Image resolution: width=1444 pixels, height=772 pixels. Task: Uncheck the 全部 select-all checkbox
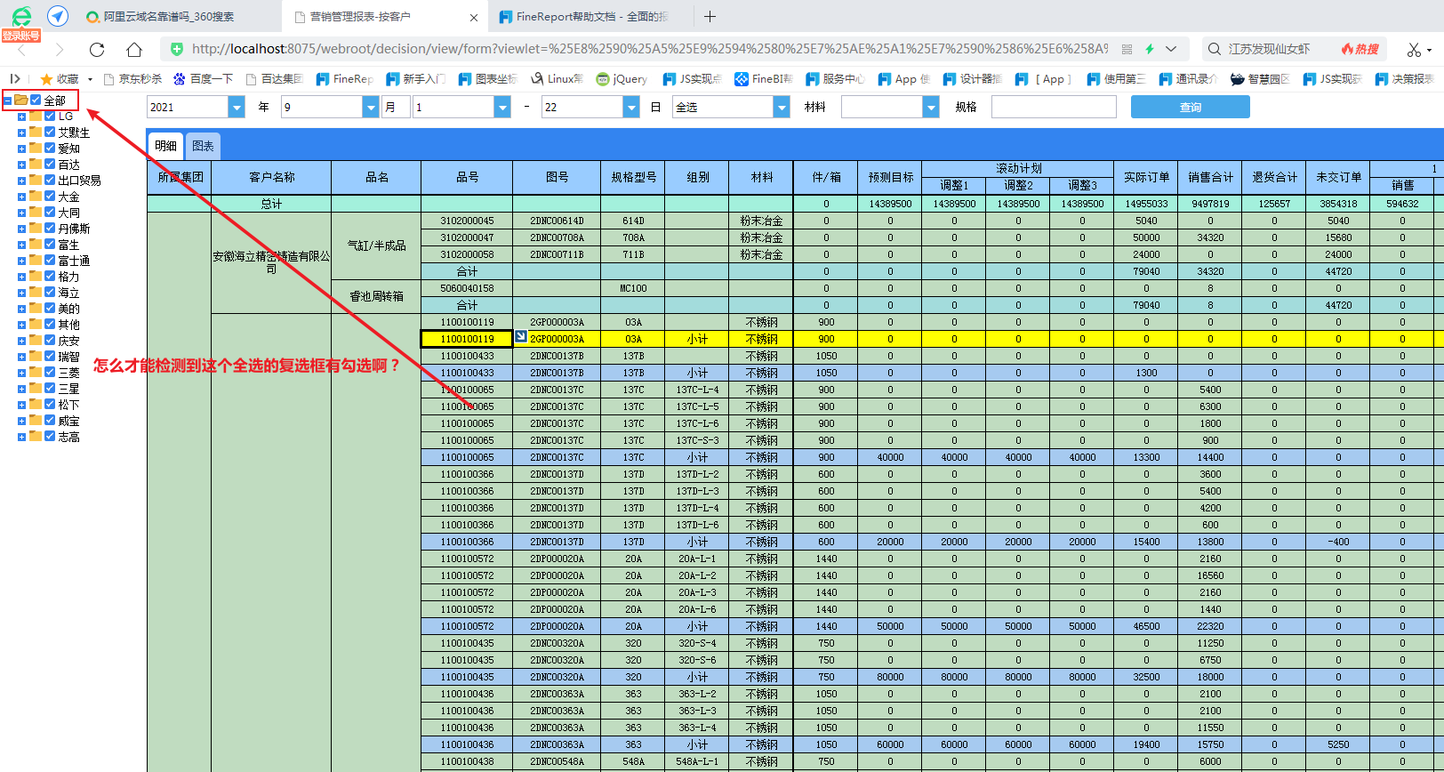[x=36, y=101]
